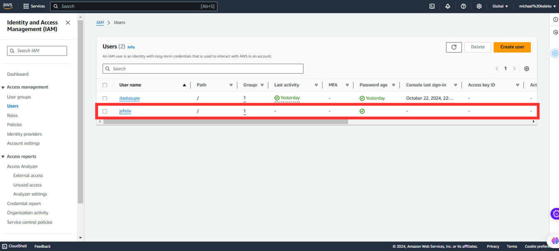Sort by Password age column

393,85
